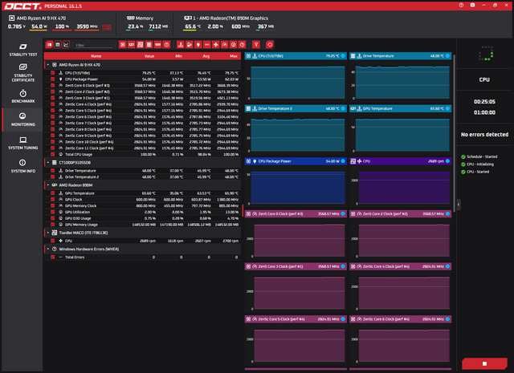Open System Tuning in the sidebar
The image size is (514, 373).
(x=23, y=143)
